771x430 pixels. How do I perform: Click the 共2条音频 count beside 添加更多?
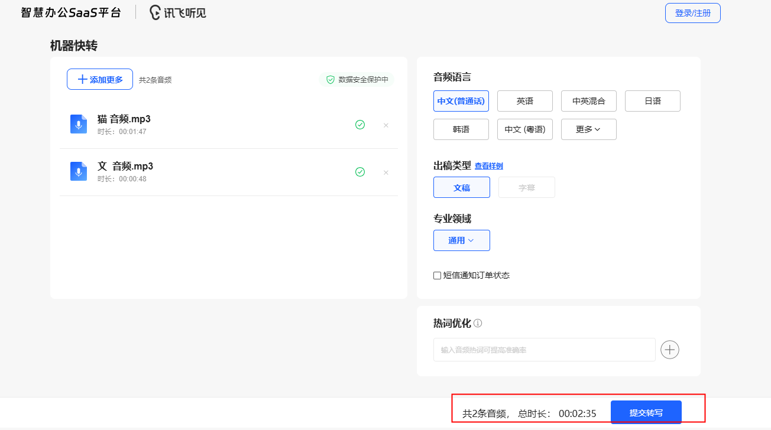(156, 80)
